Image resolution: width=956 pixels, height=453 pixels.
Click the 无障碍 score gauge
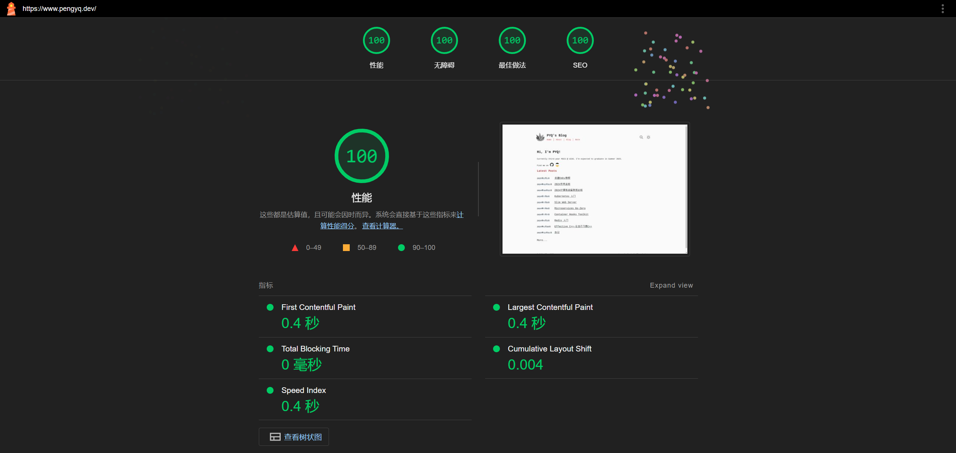coord(444,40)
